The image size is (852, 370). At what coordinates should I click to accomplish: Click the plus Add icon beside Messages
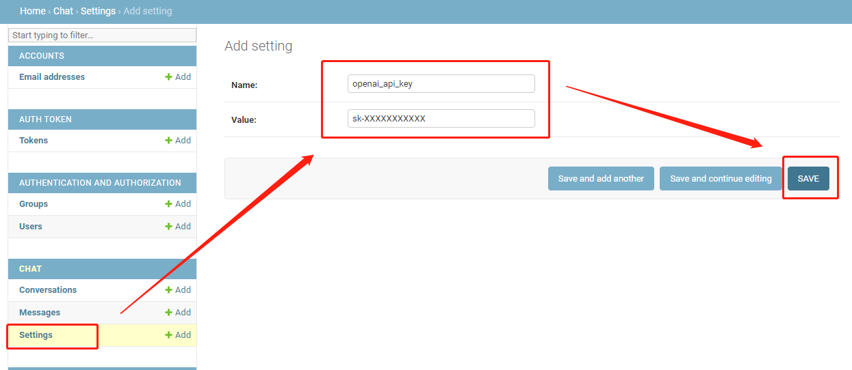click(x=168, y=313)
